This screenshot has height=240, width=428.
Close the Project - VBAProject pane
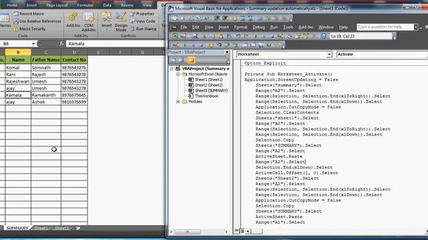pyautogui.click(x=227, y=52)
